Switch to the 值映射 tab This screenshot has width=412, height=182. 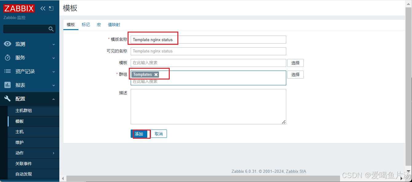click(x=114, y=25)
